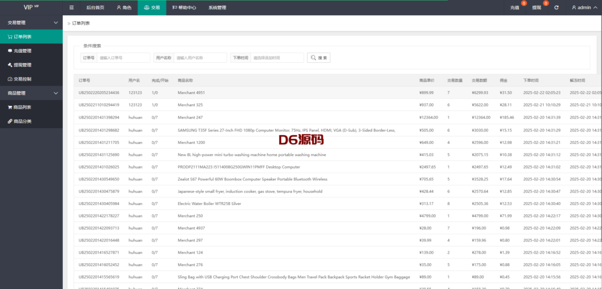Toggle the sidebar collapse hamburger icon
Image resolution: width=602 pixels, height=289 pixels.
tap(71, 7)
